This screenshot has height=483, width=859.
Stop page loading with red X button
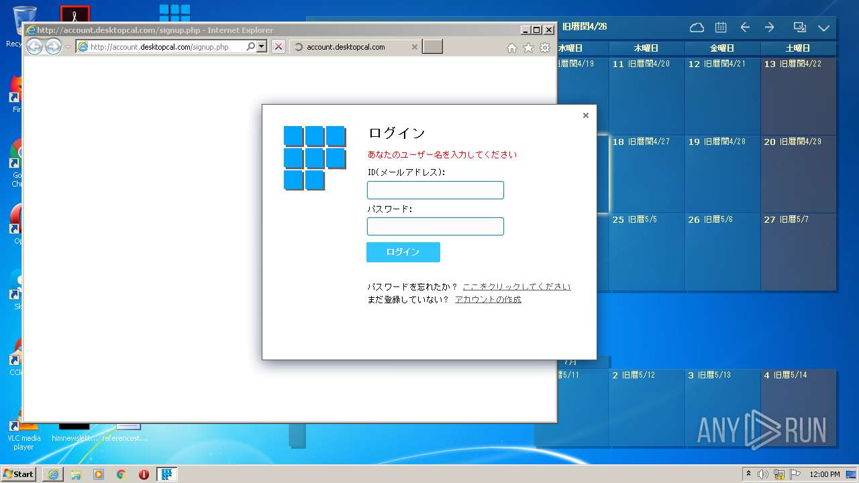click(x=279, y=47)
